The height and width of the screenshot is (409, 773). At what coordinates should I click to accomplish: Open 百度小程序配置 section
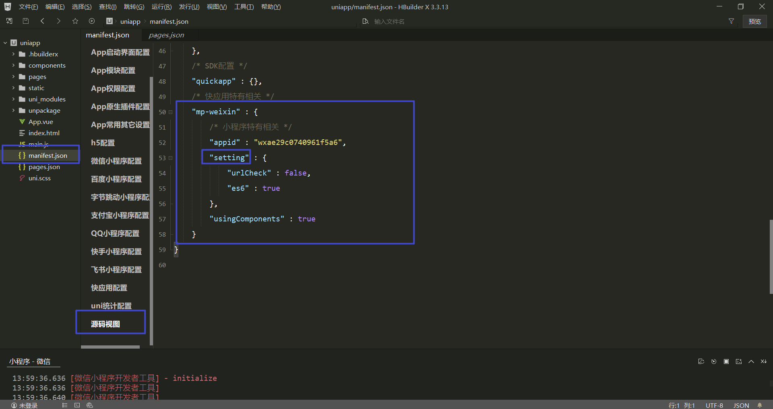[116, 179]
